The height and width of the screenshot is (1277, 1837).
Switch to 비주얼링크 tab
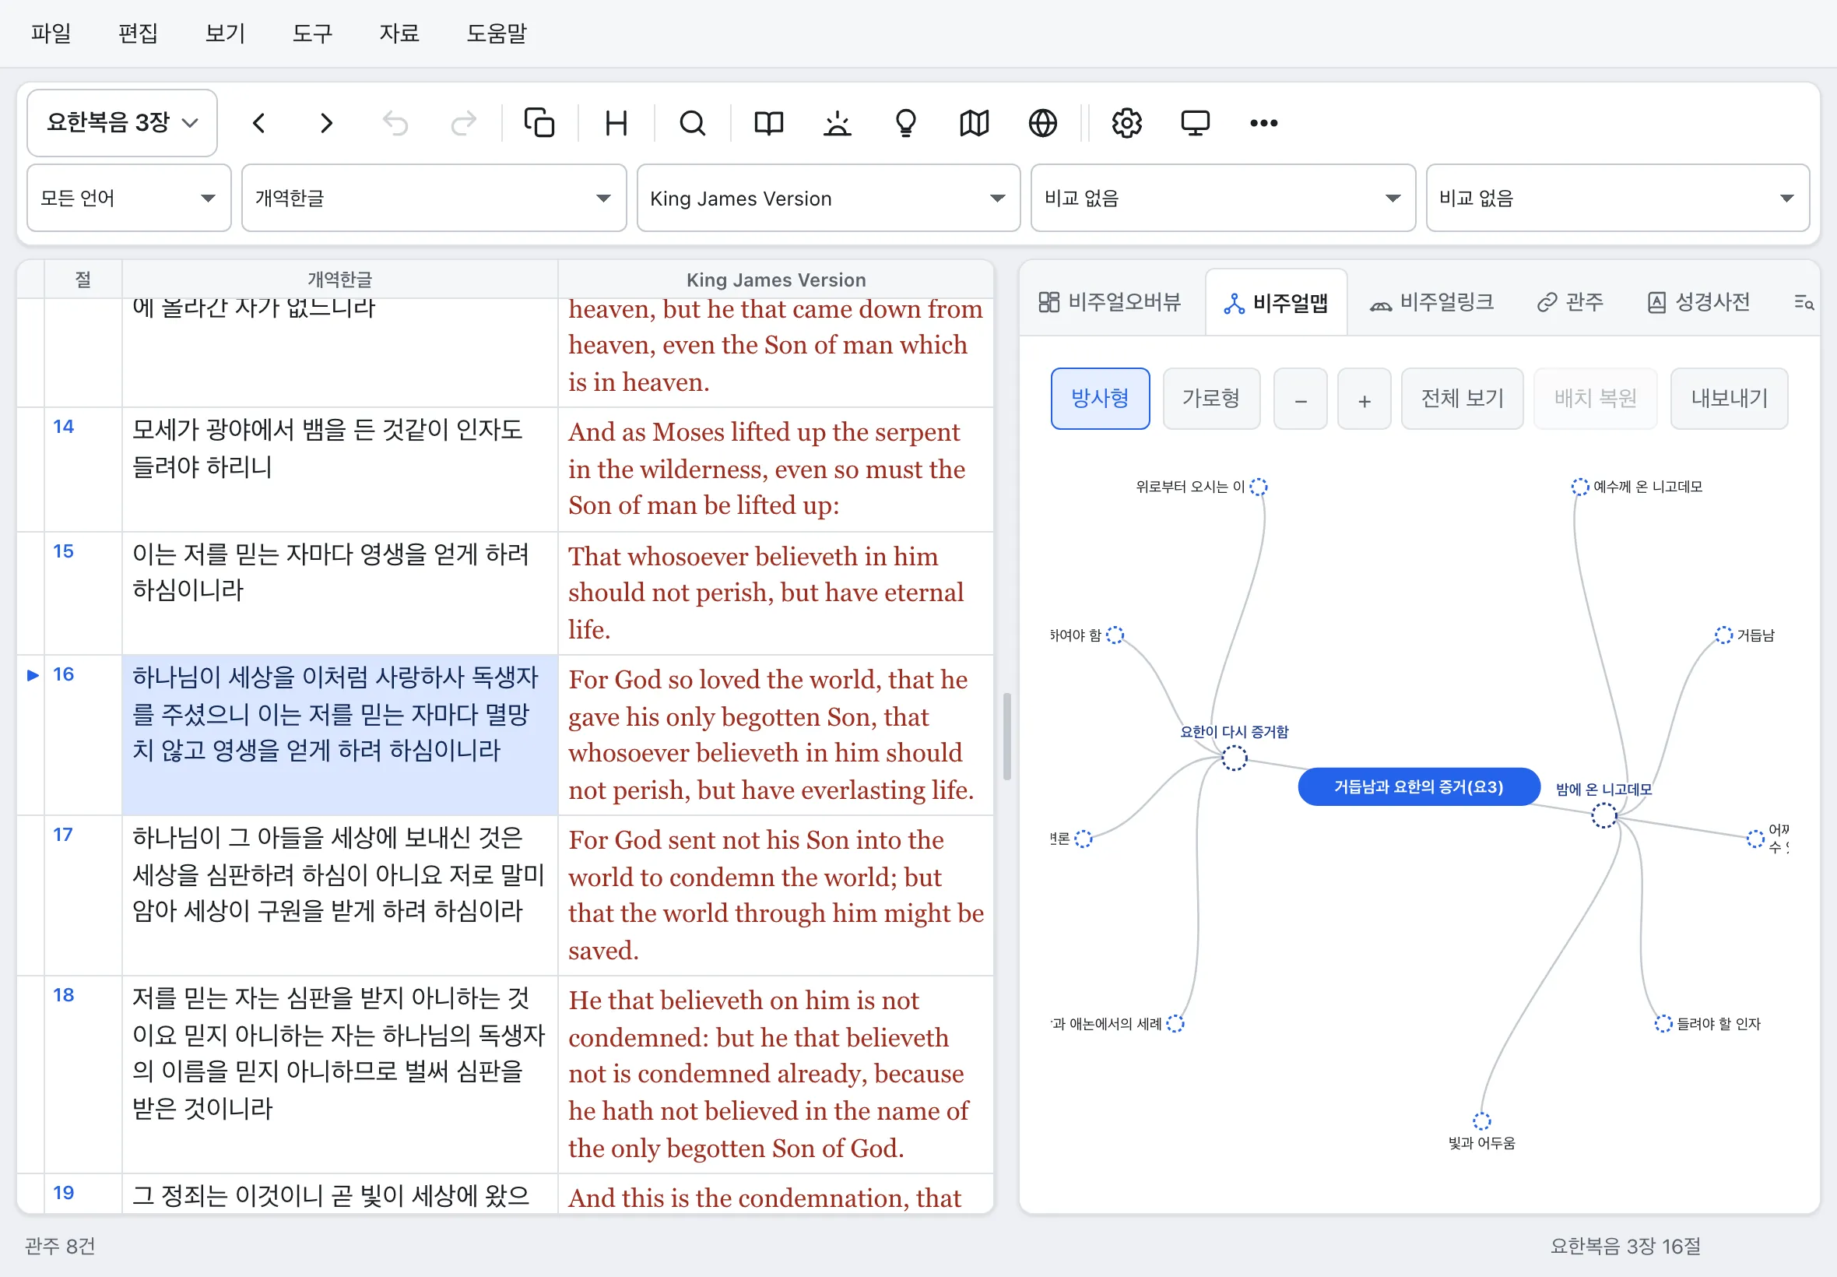pos(1431,302)
